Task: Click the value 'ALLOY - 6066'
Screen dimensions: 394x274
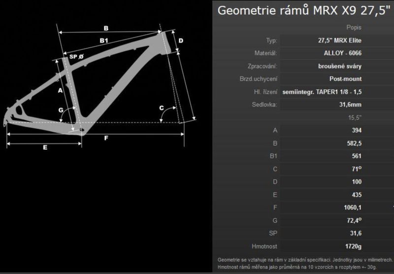Action: 343,53
